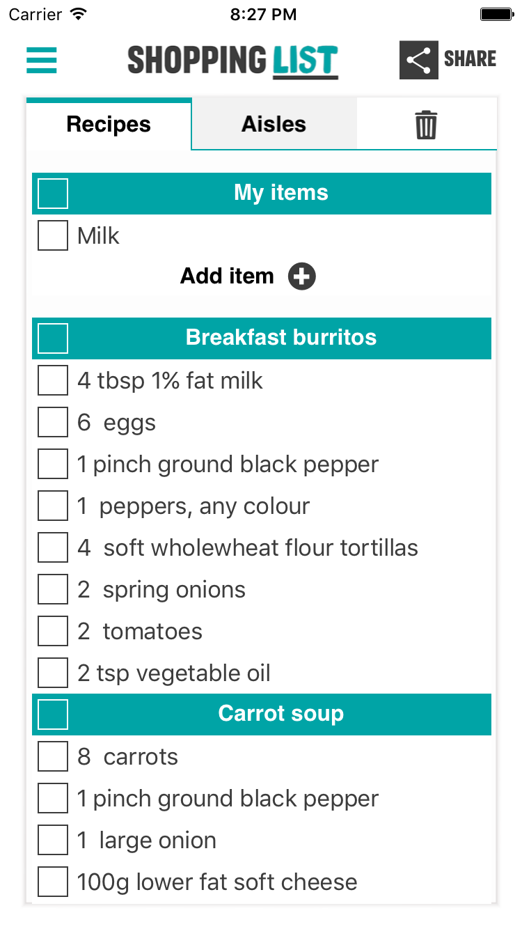Tick the 2 tsp vegetable oil checkbox
Viewport: 522px width, 929px height.
(x=53, y=673)
